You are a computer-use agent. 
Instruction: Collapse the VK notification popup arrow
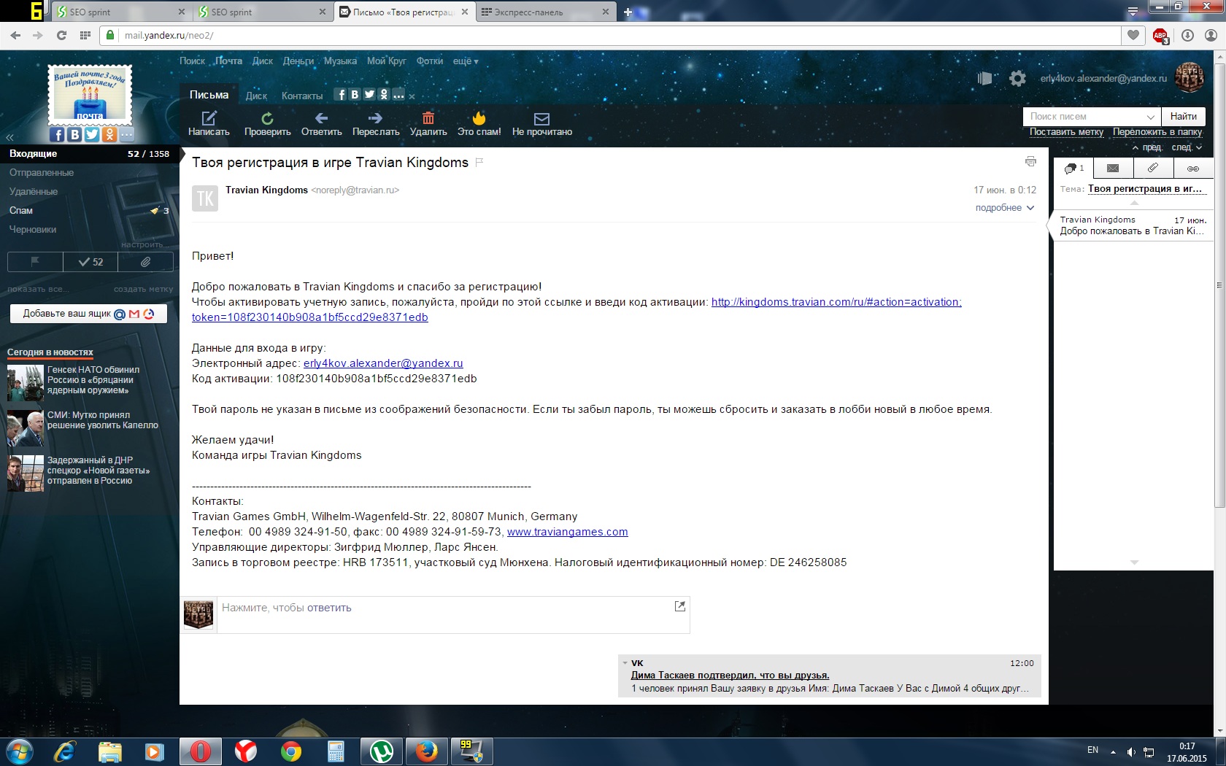click(x=625, y=663)
